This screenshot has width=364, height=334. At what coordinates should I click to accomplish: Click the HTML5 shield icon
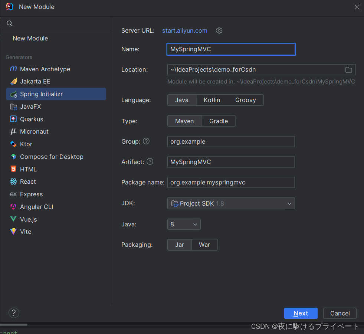pyautogui.click(x=13, y=169)
